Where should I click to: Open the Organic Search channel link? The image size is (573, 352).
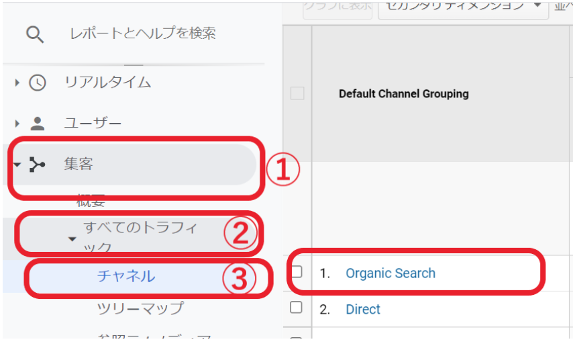point(390,273)
